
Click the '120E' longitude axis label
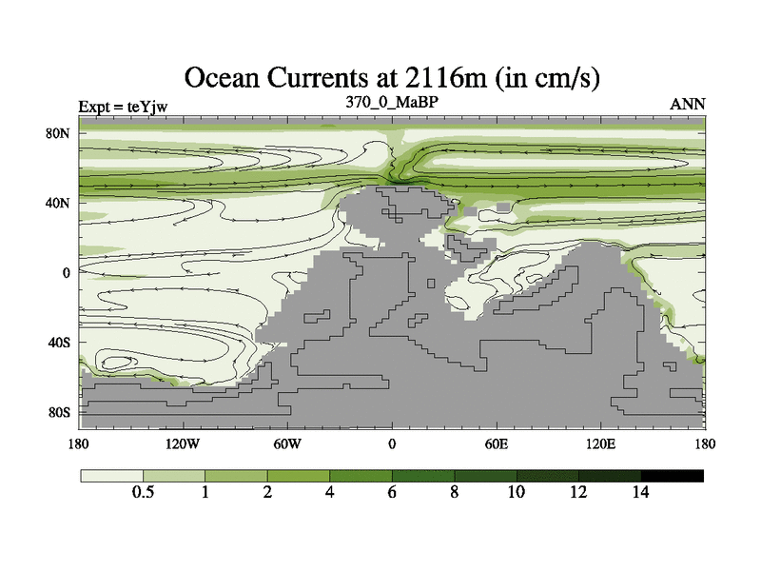(x=600, y=444)
